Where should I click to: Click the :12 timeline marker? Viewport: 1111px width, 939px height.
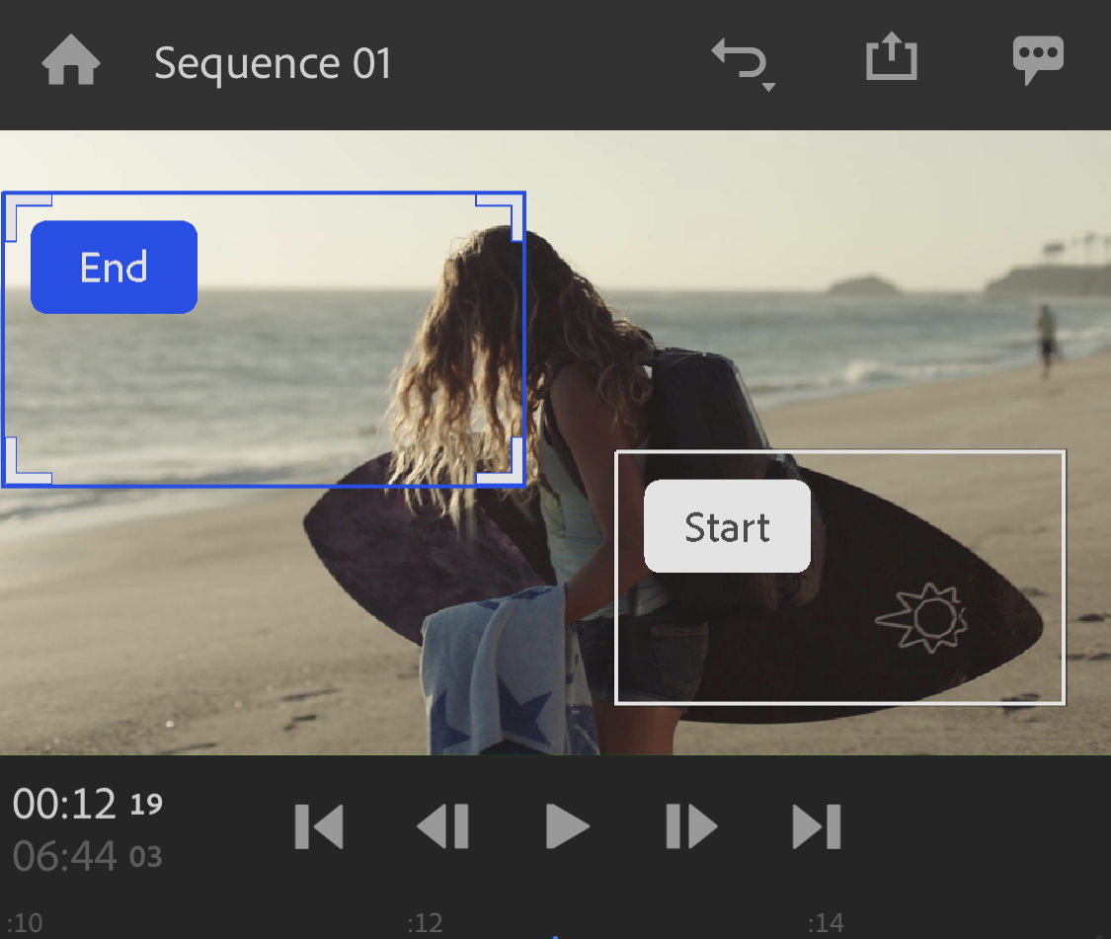point(425,922)
